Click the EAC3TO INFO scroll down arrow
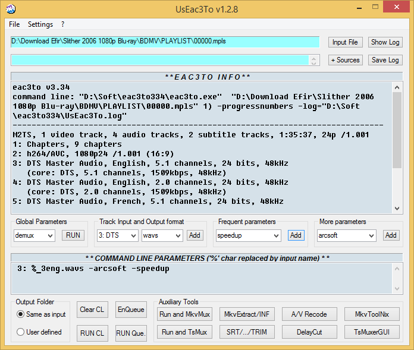The height and width of the screenshot is (350, 414). [397, 209]
